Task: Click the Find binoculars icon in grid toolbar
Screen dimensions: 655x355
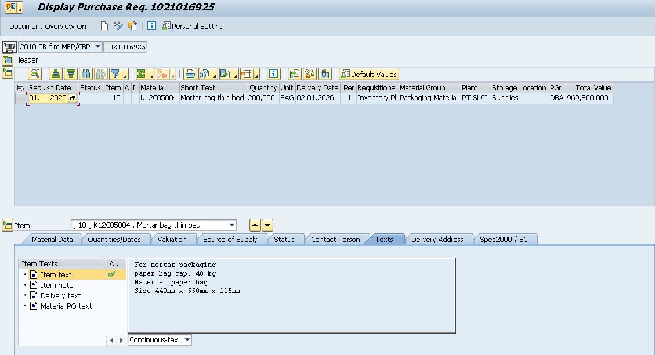Action: pos(86,74)
